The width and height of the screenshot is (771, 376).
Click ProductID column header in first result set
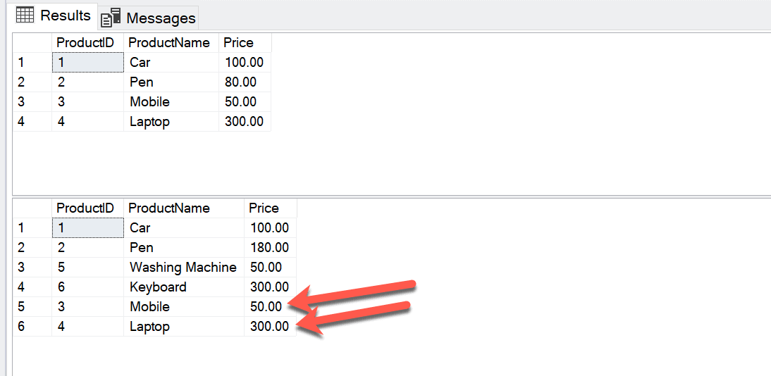point(85,43)
